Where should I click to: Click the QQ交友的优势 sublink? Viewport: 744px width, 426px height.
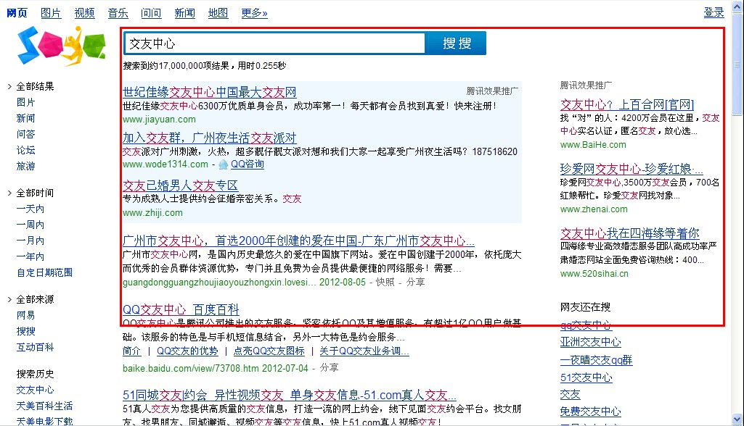[187, 351]
